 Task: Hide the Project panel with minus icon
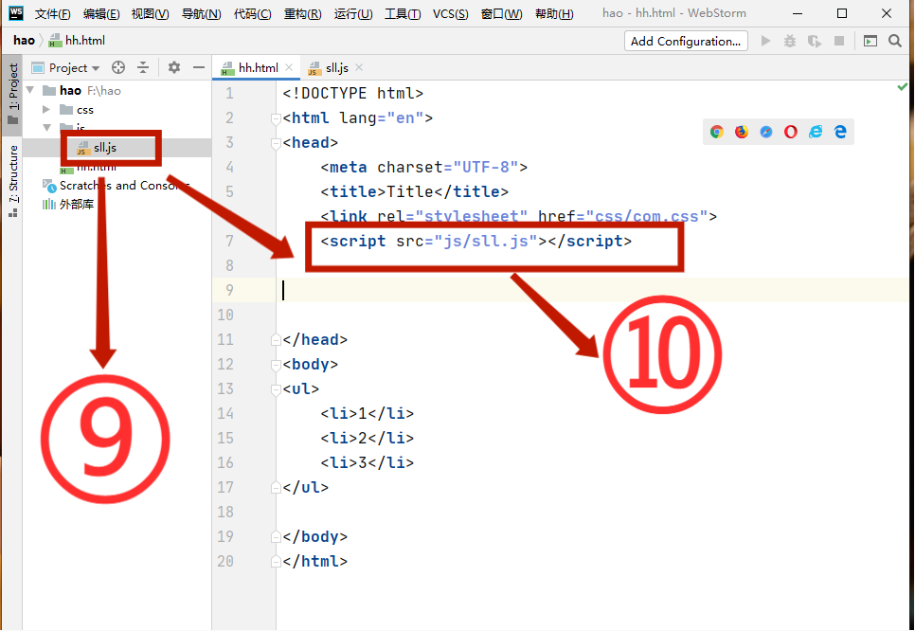coord(198,67)
